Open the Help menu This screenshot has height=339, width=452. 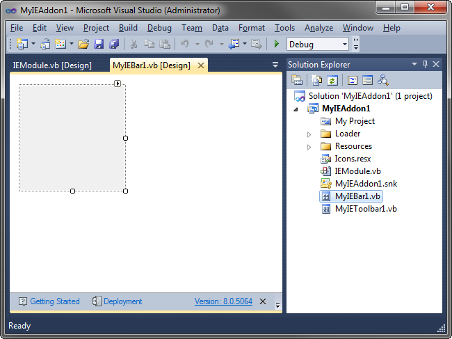(392, 28)
